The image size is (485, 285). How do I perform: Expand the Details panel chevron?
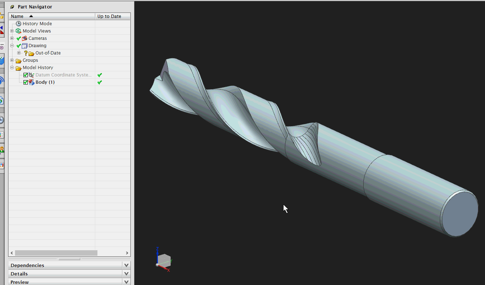[x=126, y=274]
